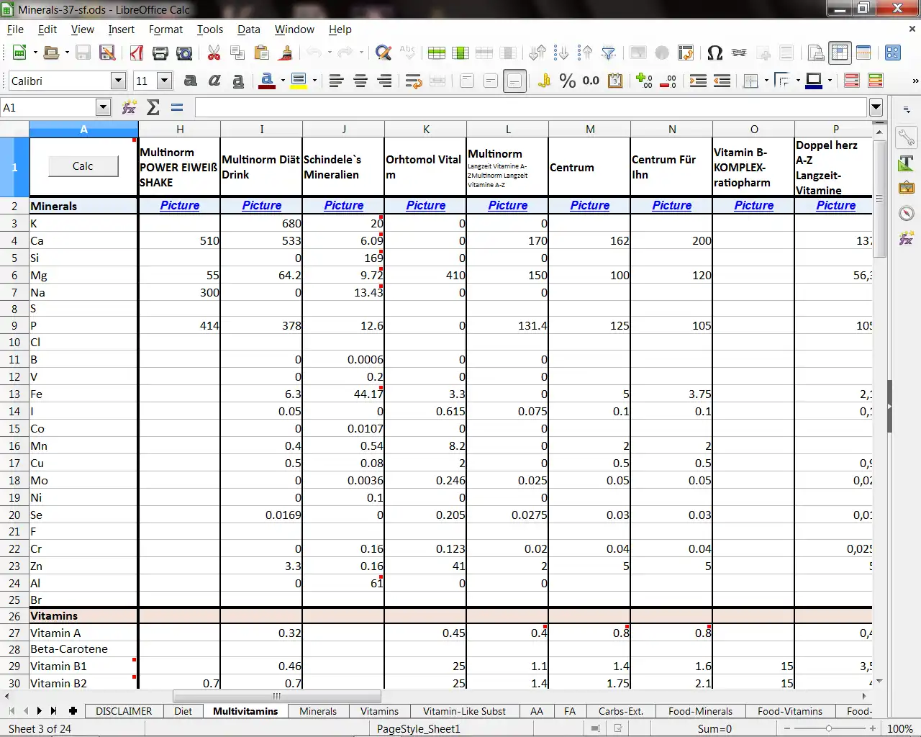Image resolution: width=921 pixels, height=737 pixels.
Task: Apply dark red font color
Action: (x=267, y=81)
